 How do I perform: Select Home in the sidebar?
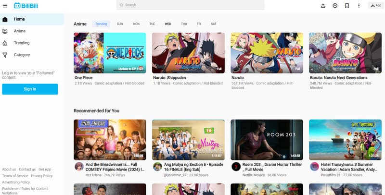[32, 19]
